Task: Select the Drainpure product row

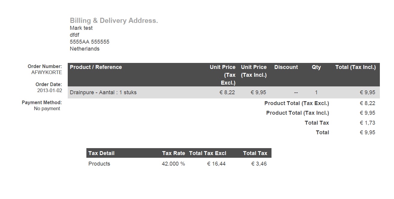Action: (x=224, y=92)
